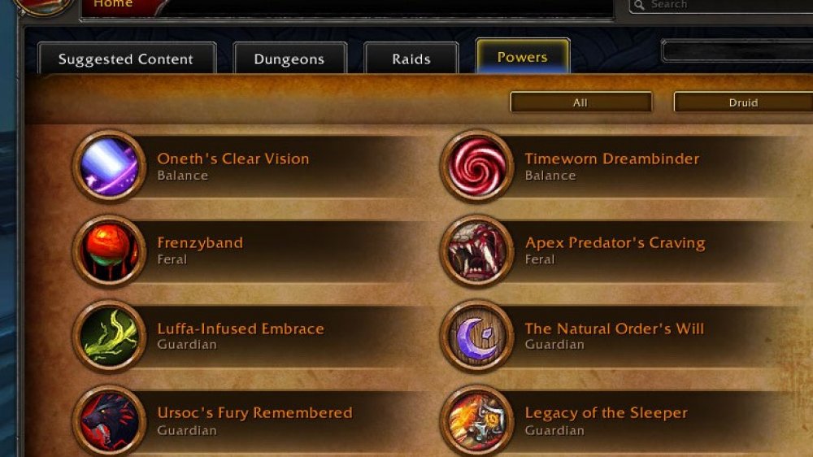Click the Legacy of the Sleeper title

[606, 413]
